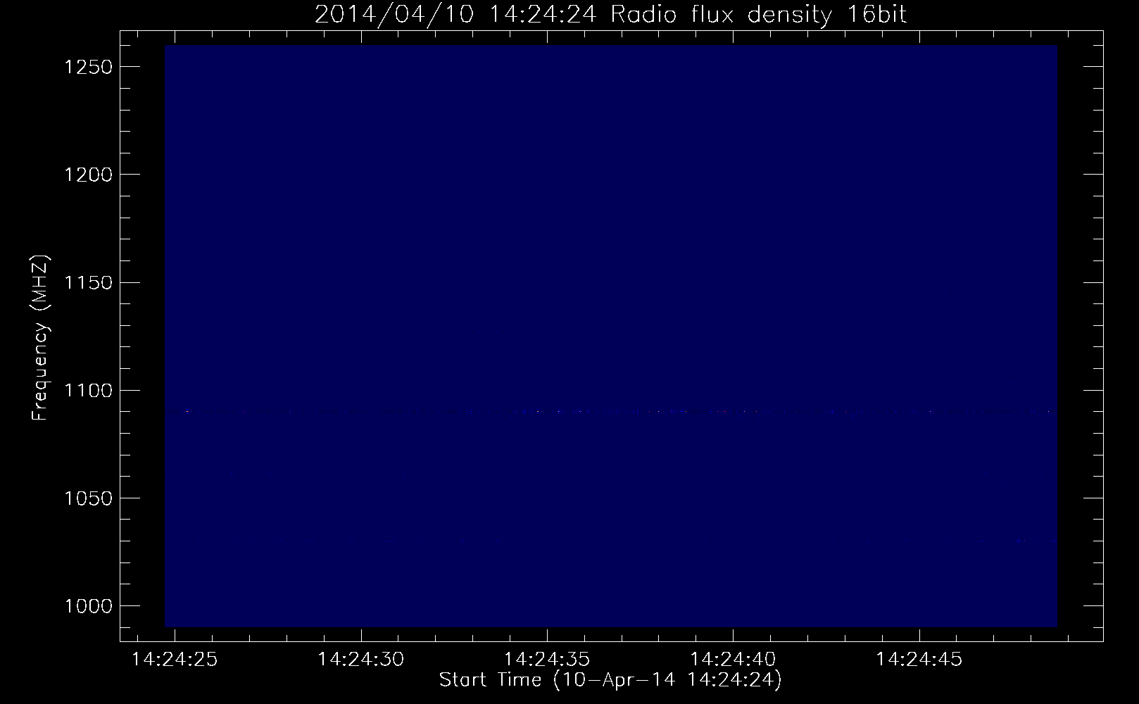The height and width of the screenshot is (704, 1139).
Task: Click the plot title "Radio flux density 16bit"
Action: click(759, 15)
